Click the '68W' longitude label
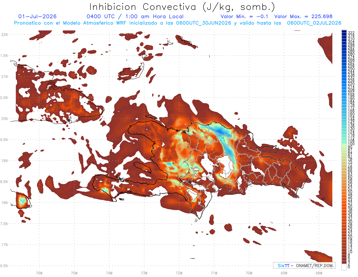The width and height of the screenshot is (358, 277). click(319, 273)
